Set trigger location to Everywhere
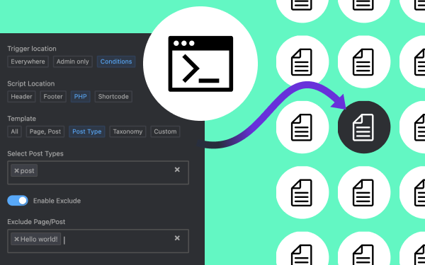 28,61
